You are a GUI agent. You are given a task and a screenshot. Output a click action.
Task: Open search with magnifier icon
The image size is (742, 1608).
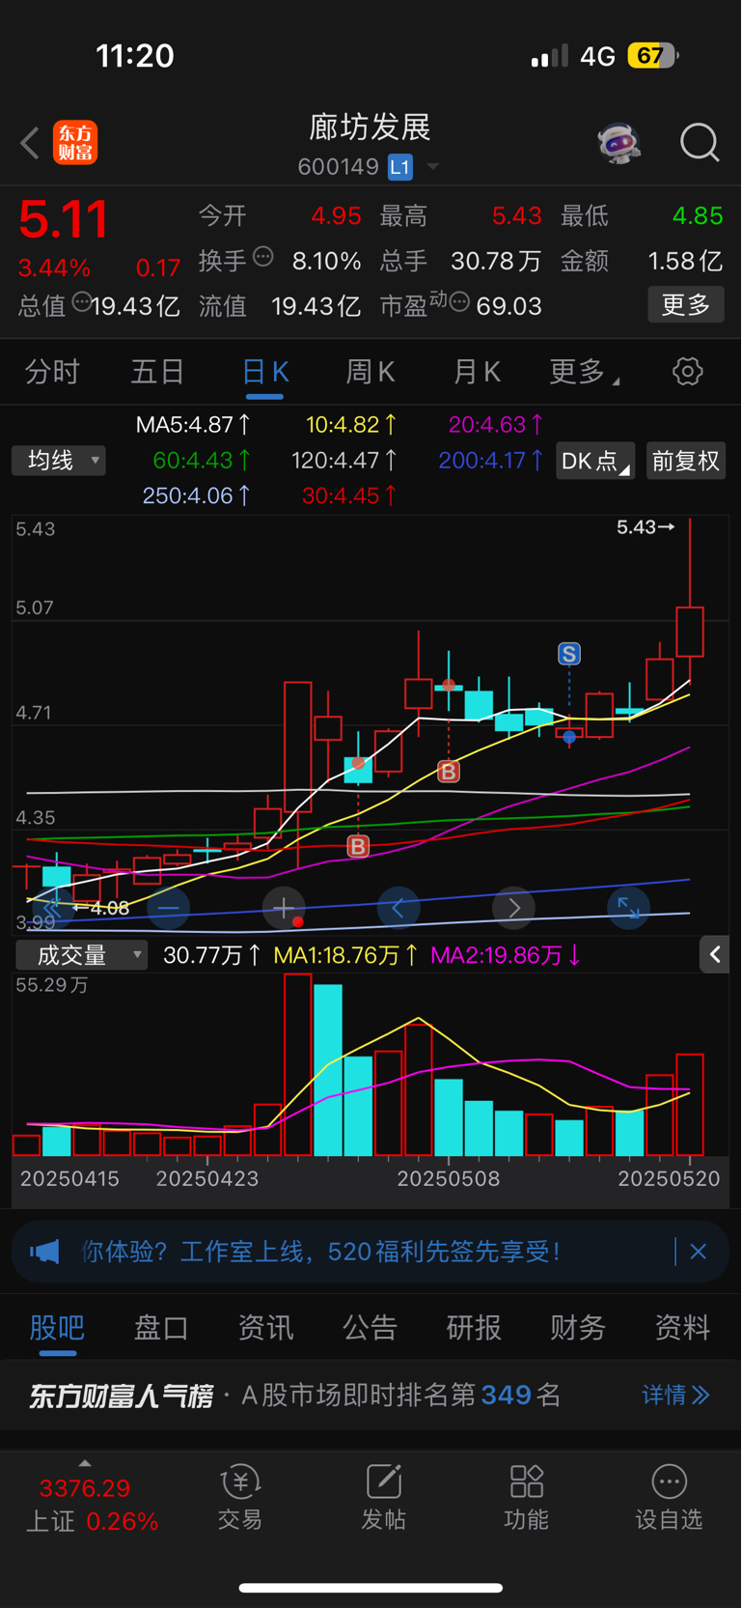700,143
